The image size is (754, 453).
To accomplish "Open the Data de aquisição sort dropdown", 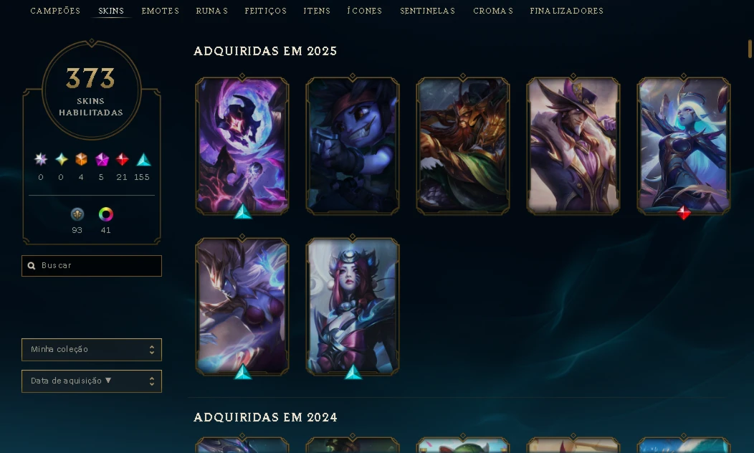I will tap(91, 381).
